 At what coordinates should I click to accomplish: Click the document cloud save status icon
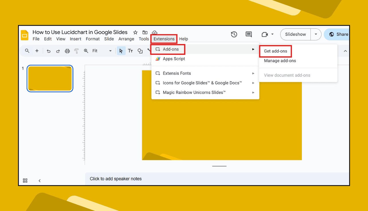[x=155, y=32]
